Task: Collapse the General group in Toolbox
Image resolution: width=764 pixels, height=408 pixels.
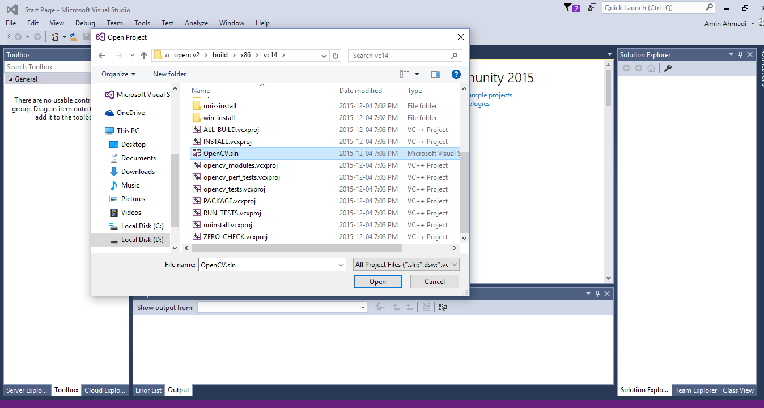Action: click(11, 79)
